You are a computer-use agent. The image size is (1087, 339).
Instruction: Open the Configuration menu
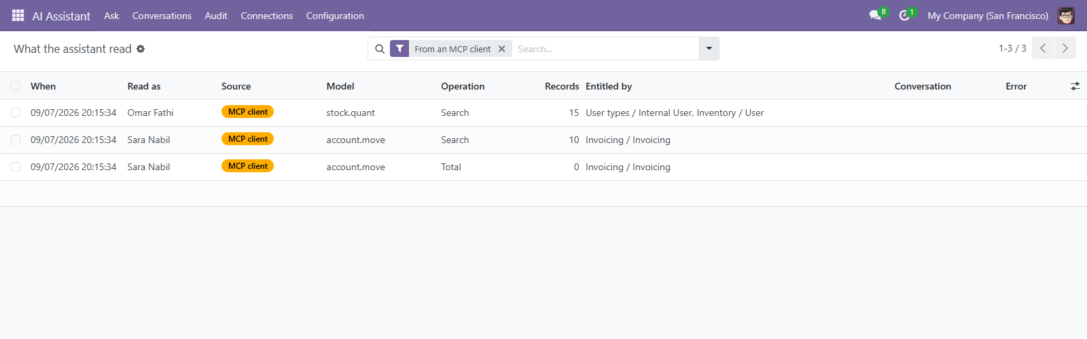click(x=335, y=16)
